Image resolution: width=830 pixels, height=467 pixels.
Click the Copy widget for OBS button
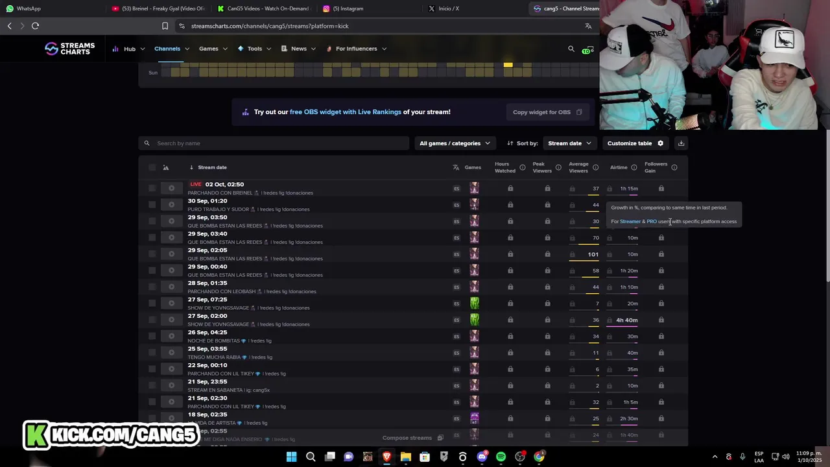(x=548, y=112)
